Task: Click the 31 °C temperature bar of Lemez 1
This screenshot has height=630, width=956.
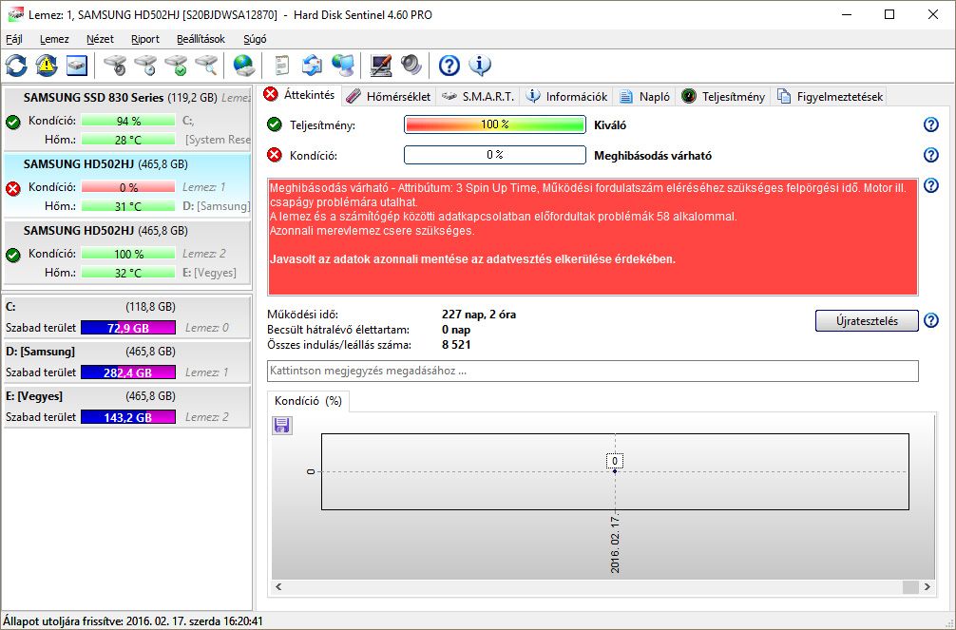Action: pyautogui.click(x=128, y=207)
